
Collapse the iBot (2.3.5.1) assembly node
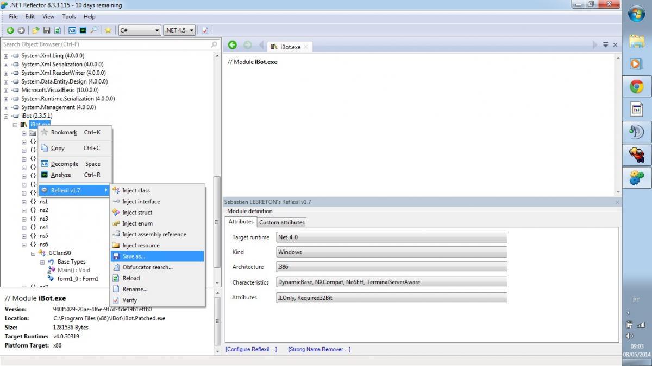click(x=6, y=116)
